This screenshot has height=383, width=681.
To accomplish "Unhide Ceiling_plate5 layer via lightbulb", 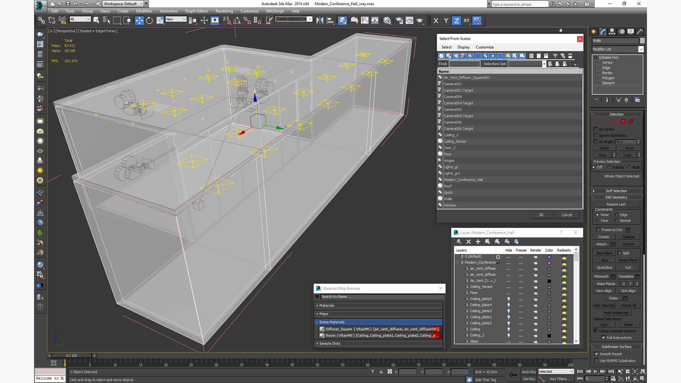I will pos(508,299).
